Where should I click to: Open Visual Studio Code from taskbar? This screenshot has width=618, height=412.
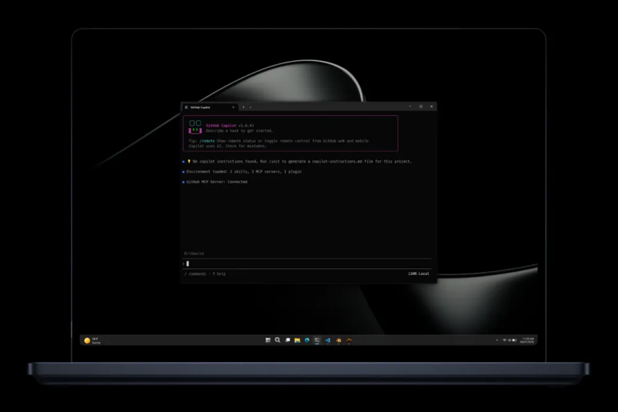(328, 340)
